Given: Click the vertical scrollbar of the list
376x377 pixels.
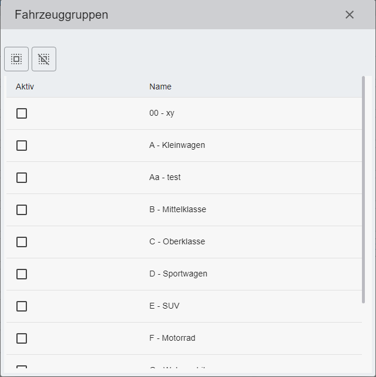Looking at the screenshot, I should click(363, 187).
